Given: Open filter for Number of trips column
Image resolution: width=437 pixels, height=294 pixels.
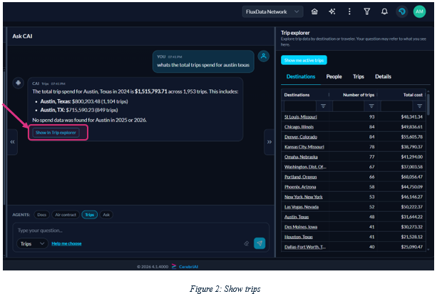Looking at the screenshot, I should pos(371,106).
